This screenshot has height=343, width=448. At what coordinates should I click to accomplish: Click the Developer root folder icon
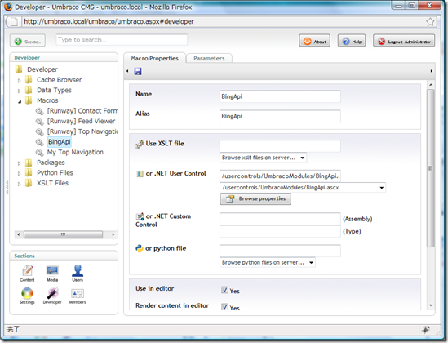click(19, 69)
